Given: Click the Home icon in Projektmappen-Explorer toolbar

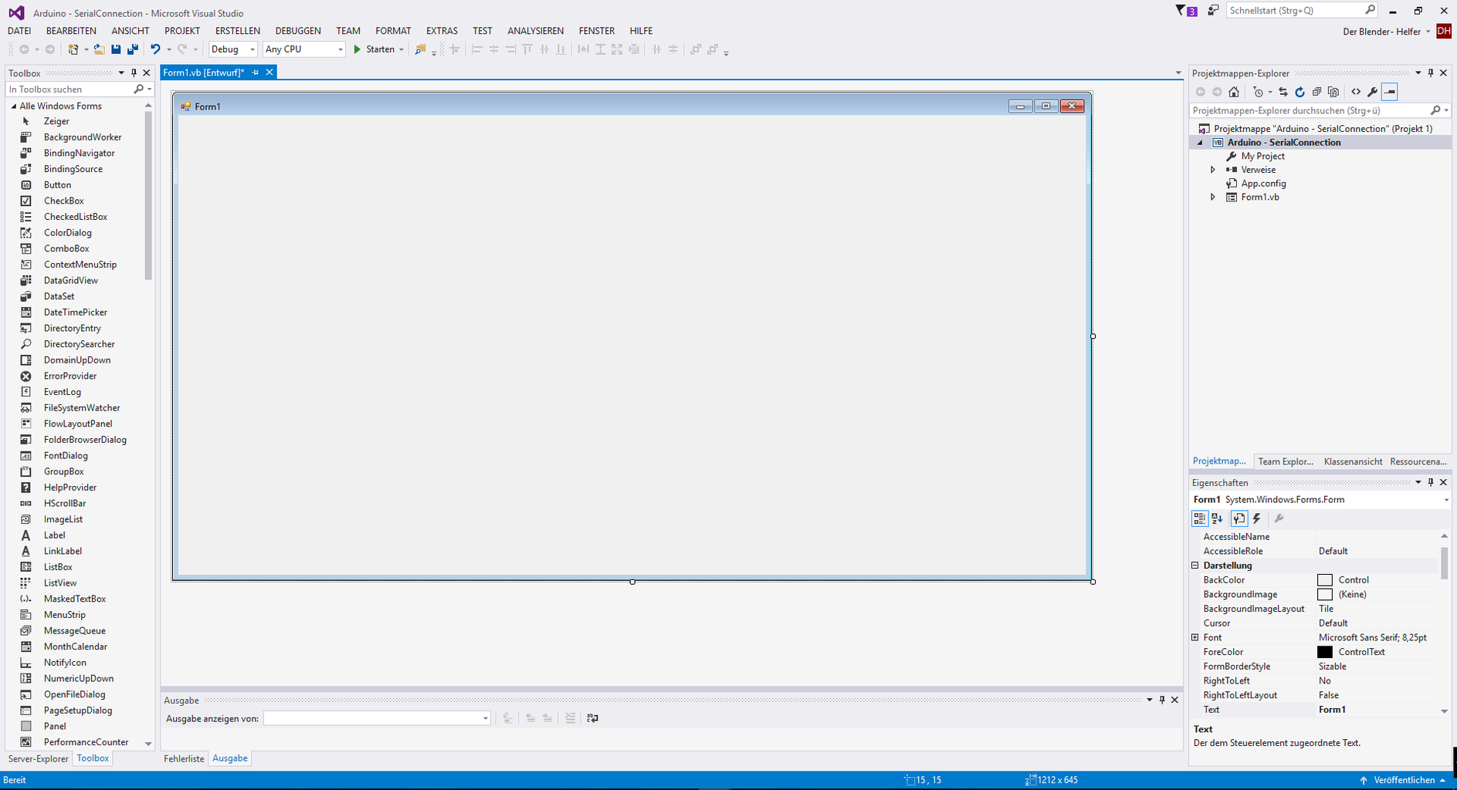Looking at the screenshot, I should (x=1234, y=92).
